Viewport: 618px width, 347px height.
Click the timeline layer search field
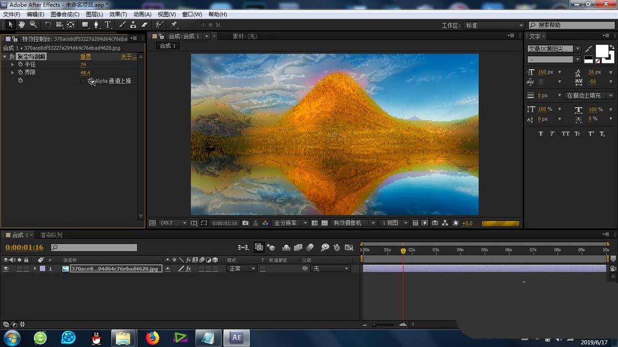[x=94, y=248]
